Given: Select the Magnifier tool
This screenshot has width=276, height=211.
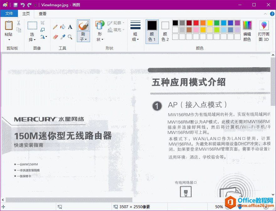Looking at the screenshot, I should (x=70, y=37).
